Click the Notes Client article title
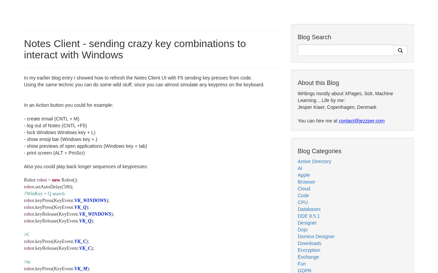The height and width of the screenshot is (273, 438). tap(135, 49)
